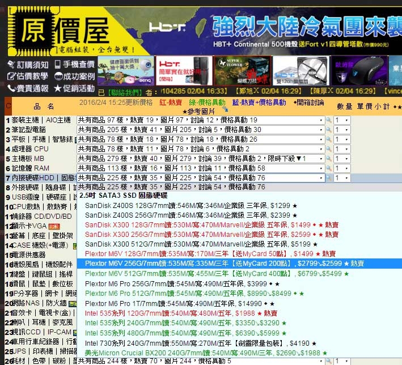Expand the 主機板 MB product dropdown
The image size is (402, 365).
201,159
